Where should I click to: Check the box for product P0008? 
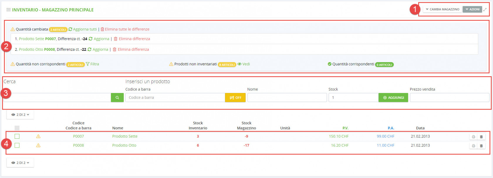[x=17, y=145]
